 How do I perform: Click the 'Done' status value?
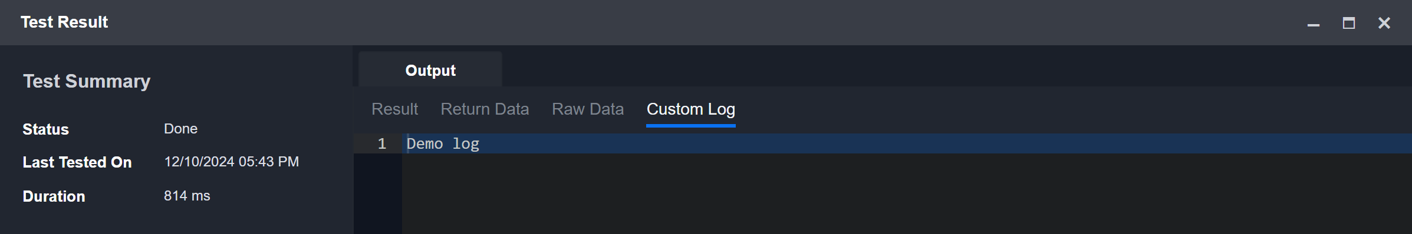point(180,129)
